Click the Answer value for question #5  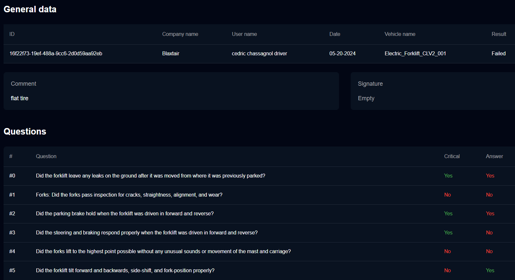[x=490, y=271]
